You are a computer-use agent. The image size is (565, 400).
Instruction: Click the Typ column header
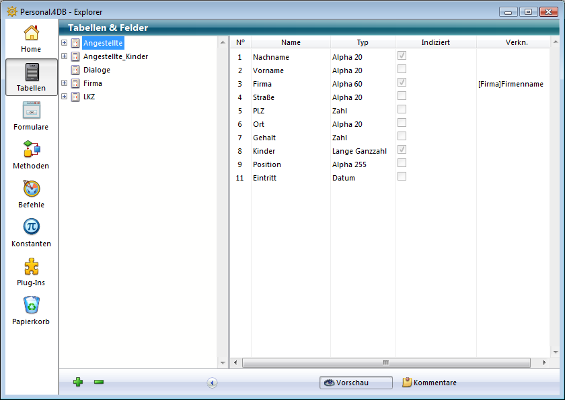point(363,42)
